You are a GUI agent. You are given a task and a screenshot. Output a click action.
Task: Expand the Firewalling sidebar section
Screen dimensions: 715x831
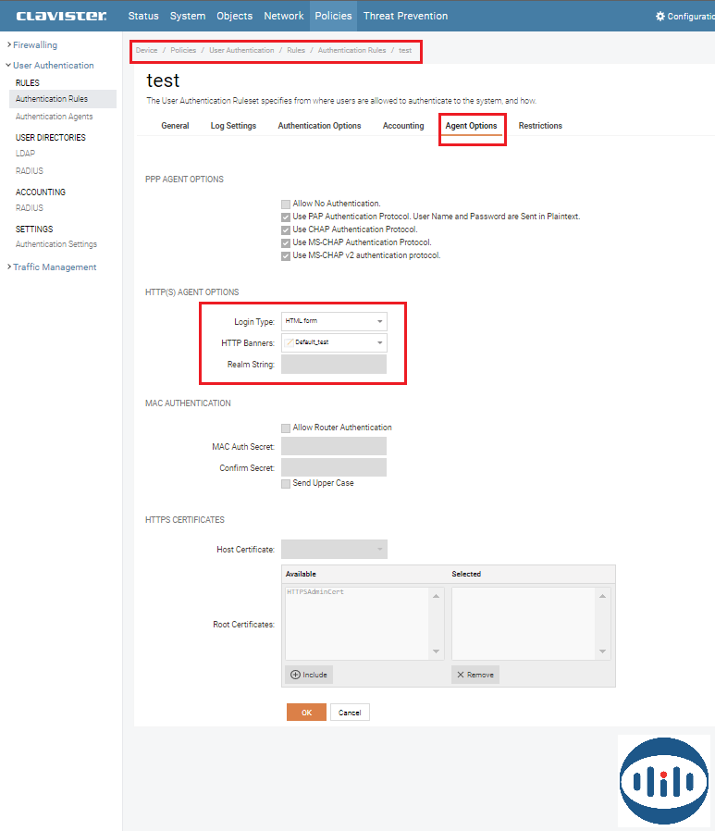(x=34, y=44)
